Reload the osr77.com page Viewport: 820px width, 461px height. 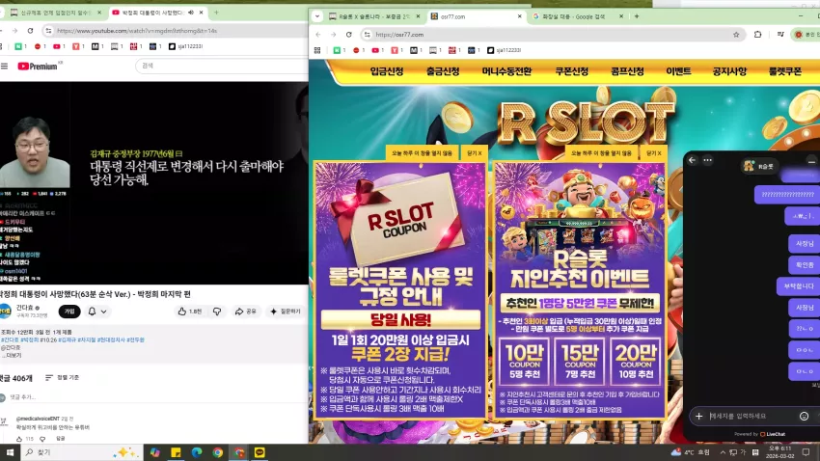[x=349, y=35]
